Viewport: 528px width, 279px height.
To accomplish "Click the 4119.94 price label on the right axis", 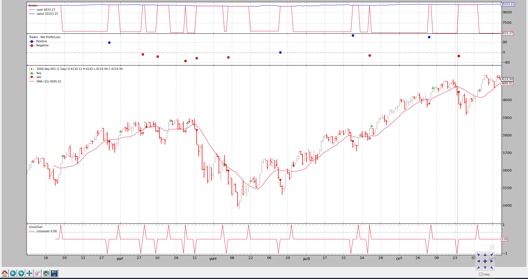I will tap(507, 79).
